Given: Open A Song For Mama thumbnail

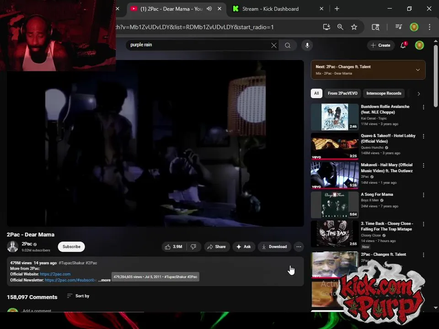Looking at the screenshot, I should click(x=335, y=205).
